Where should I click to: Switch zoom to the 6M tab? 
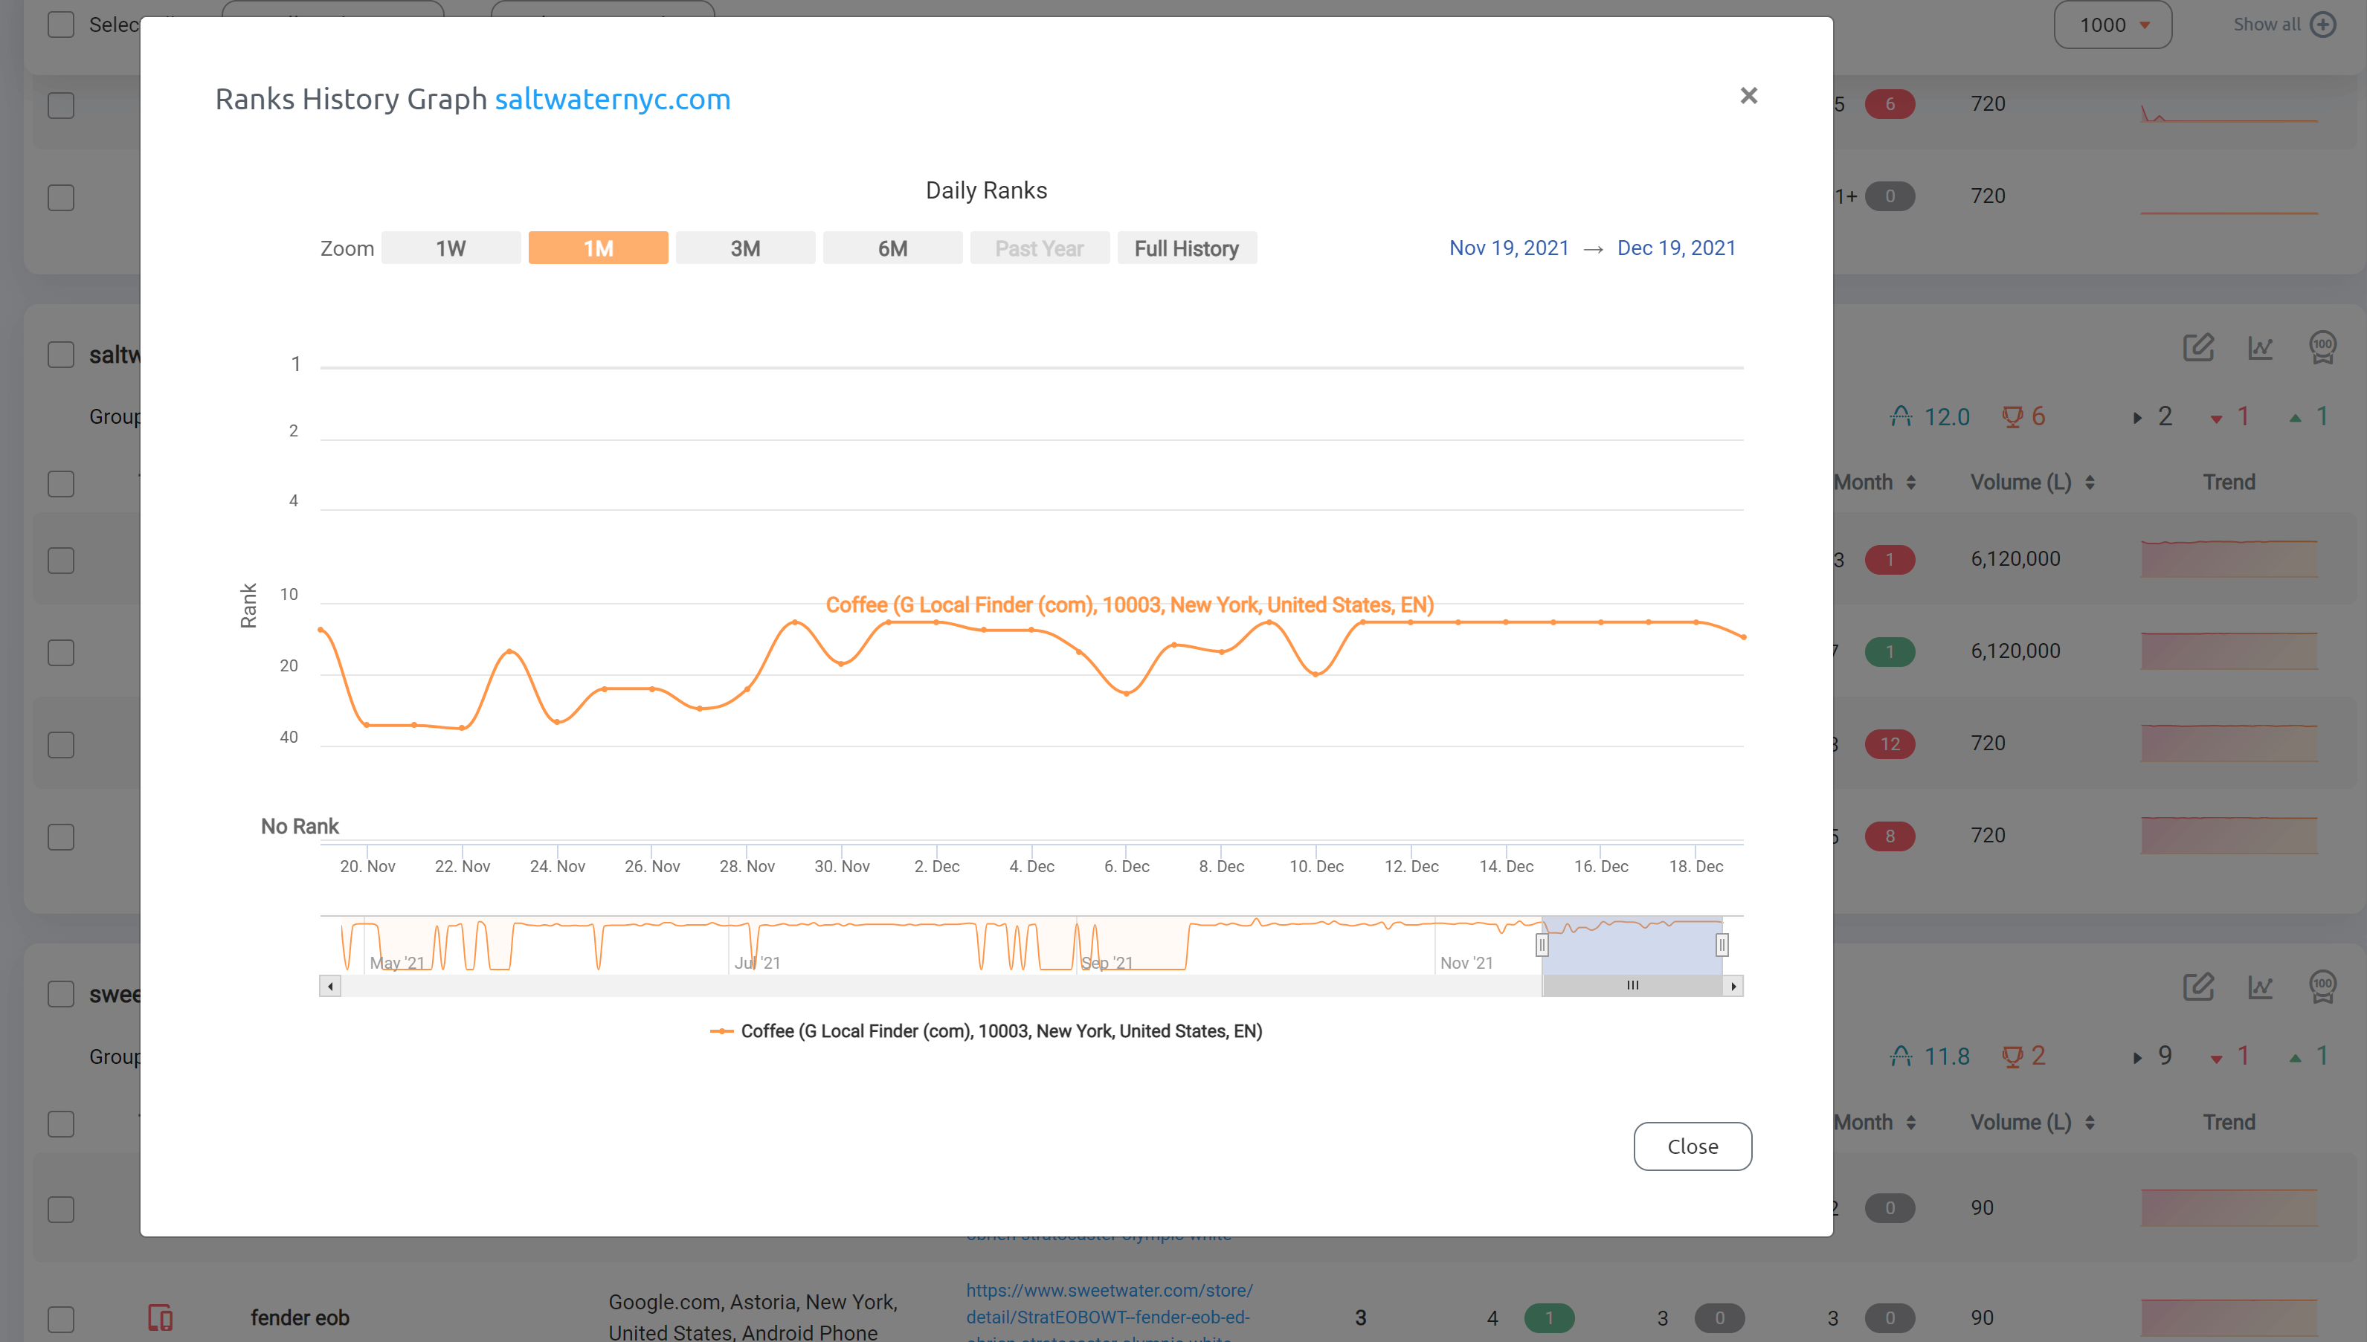[x=892, y=248]
